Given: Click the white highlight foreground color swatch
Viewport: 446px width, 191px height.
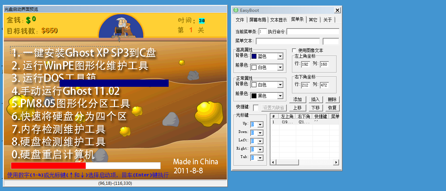Looking at the screenshot, I should [254, 67].
